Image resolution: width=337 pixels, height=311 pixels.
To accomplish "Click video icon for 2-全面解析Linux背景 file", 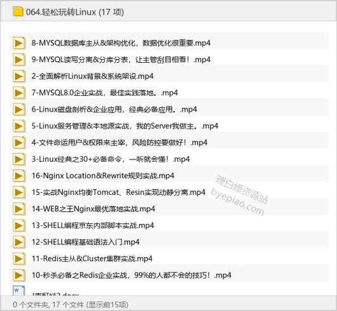I will (18, 76).
